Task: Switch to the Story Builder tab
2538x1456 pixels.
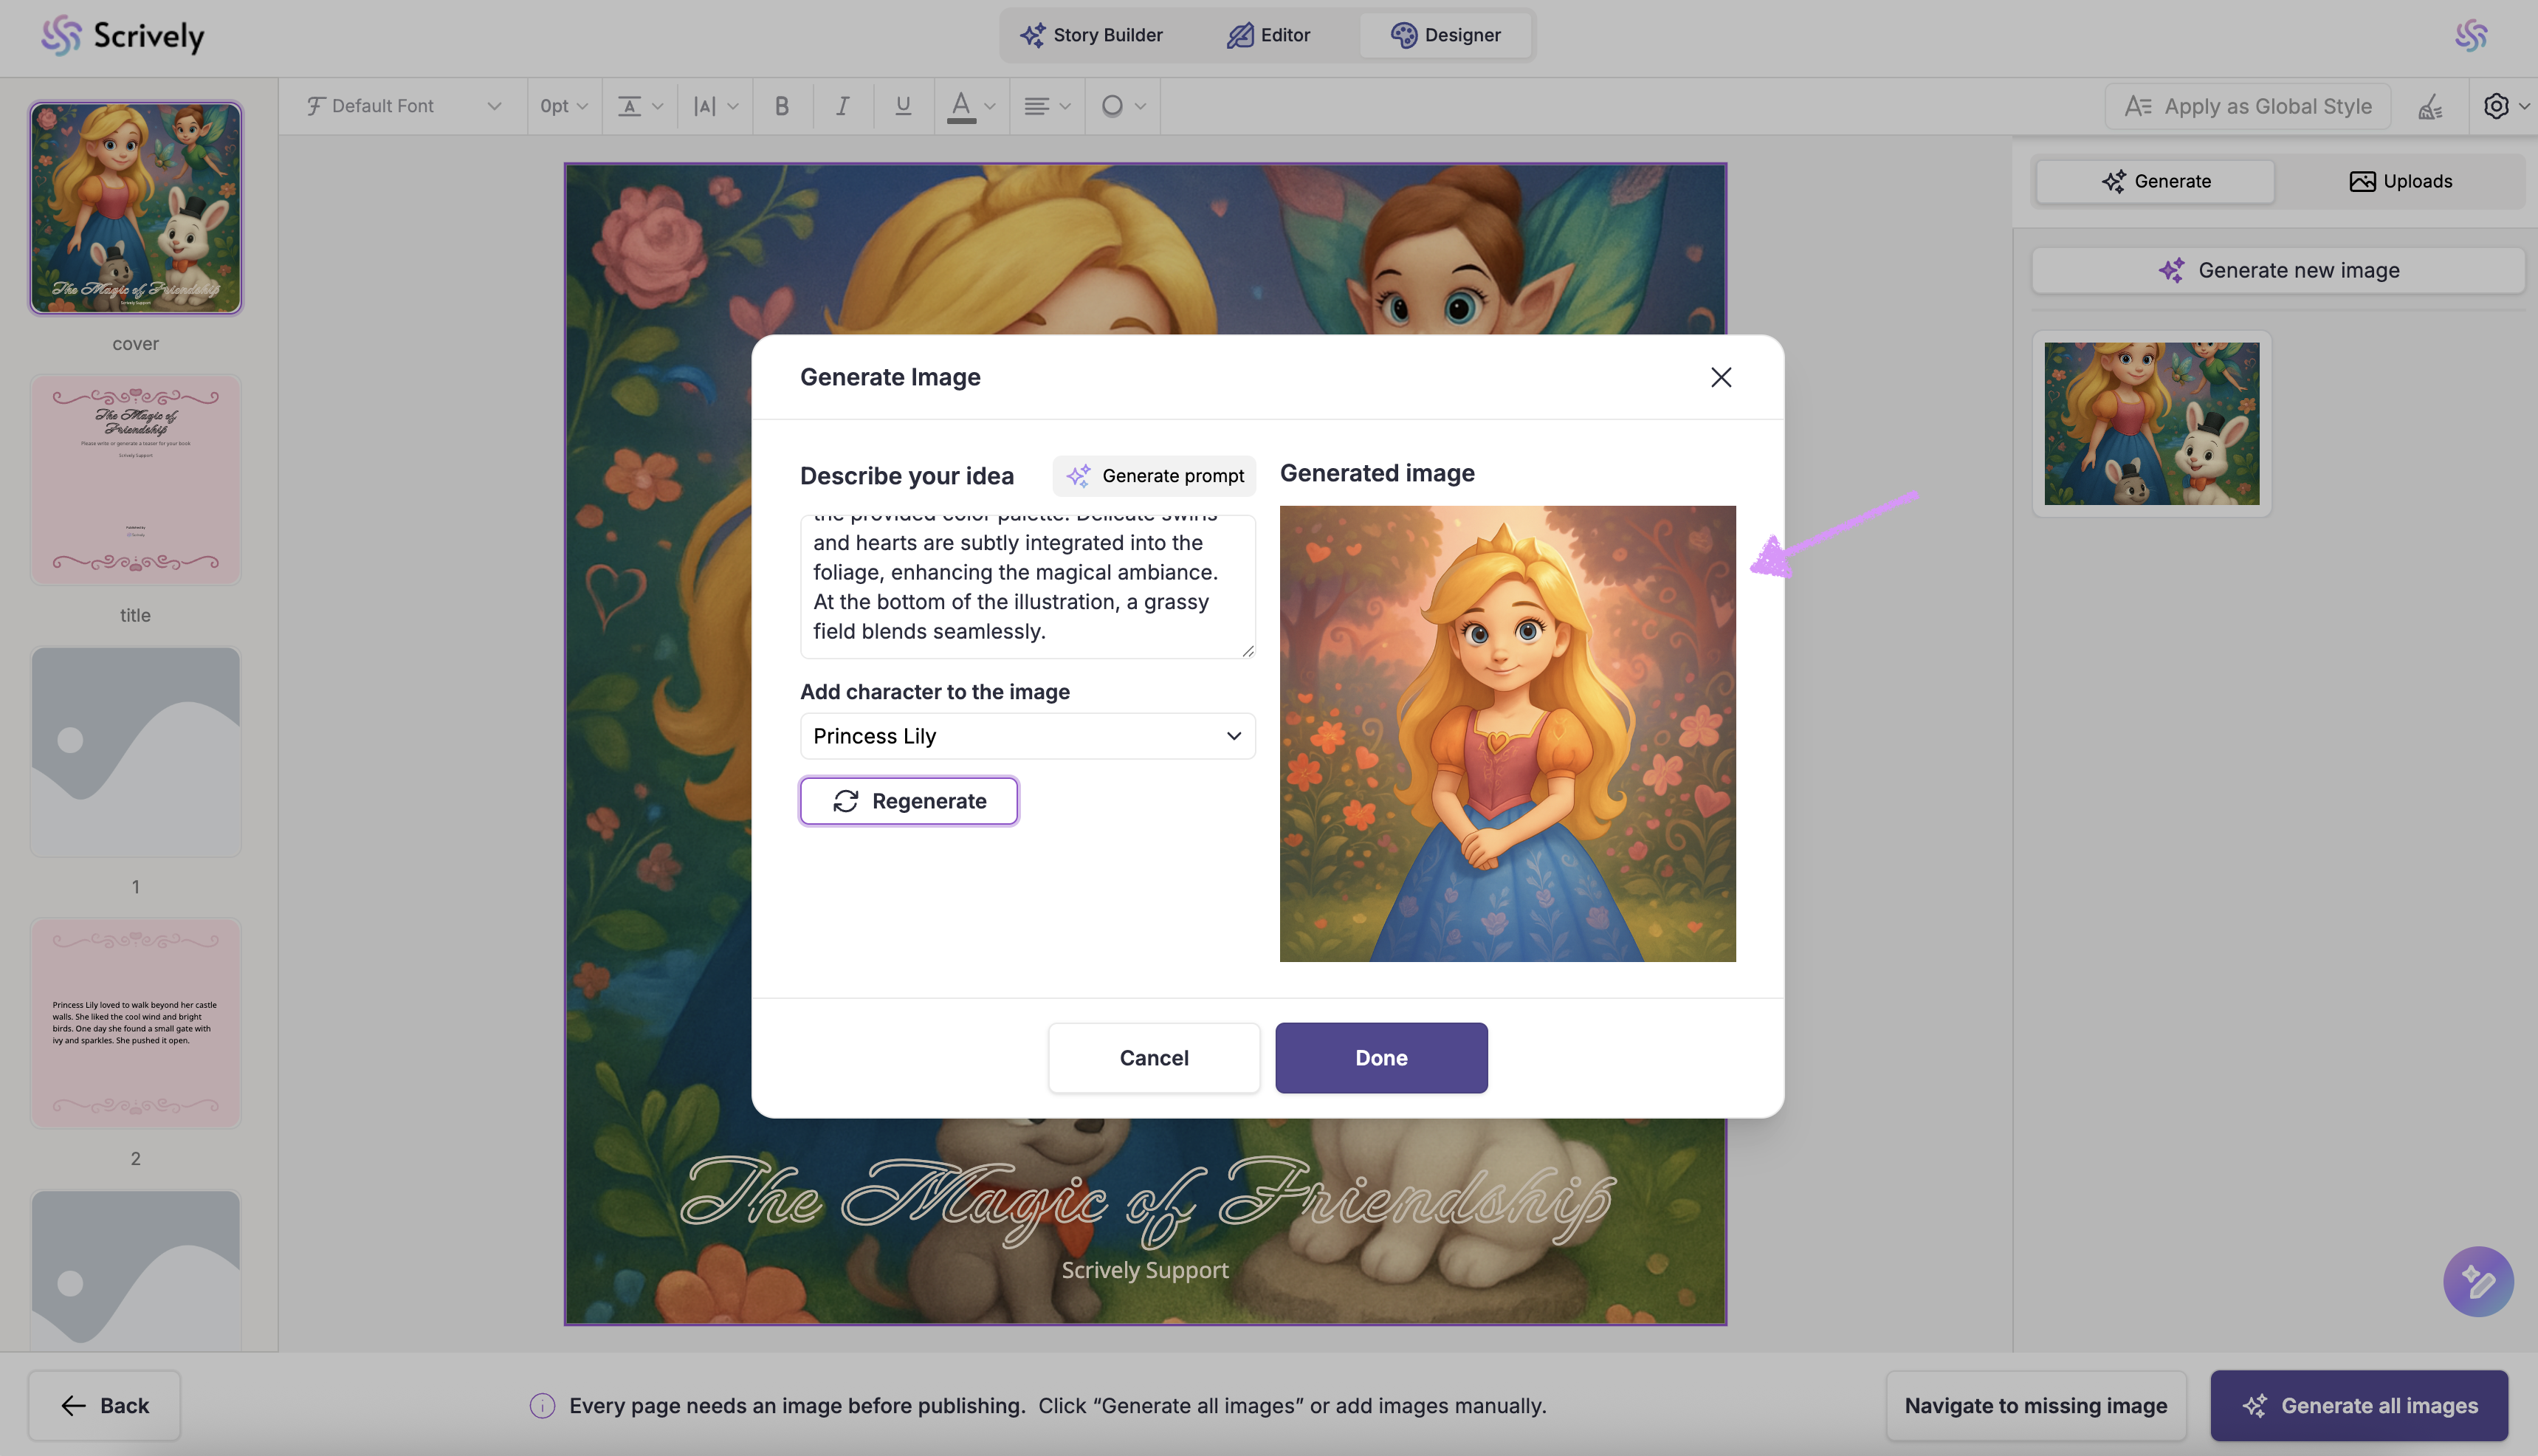Action: (1090, 35)
